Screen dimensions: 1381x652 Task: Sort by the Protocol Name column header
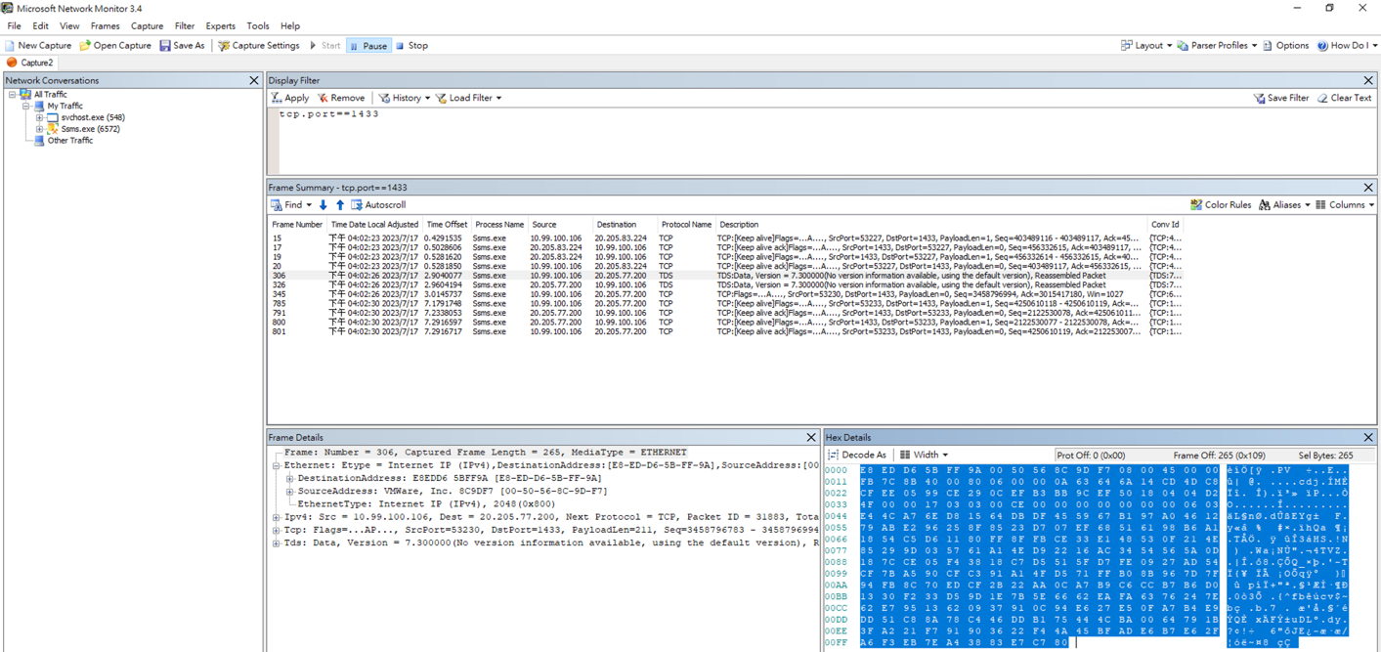click(686, 225)
